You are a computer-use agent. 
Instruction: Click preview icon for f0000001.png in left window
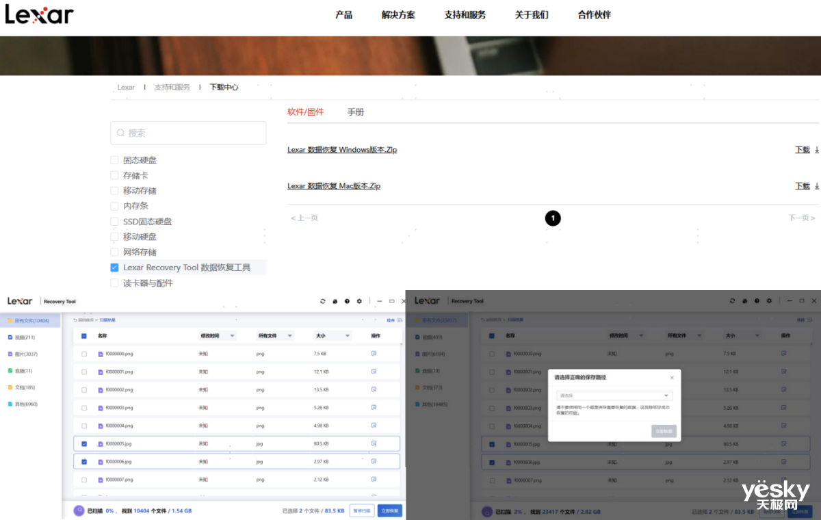coord(374,372)
